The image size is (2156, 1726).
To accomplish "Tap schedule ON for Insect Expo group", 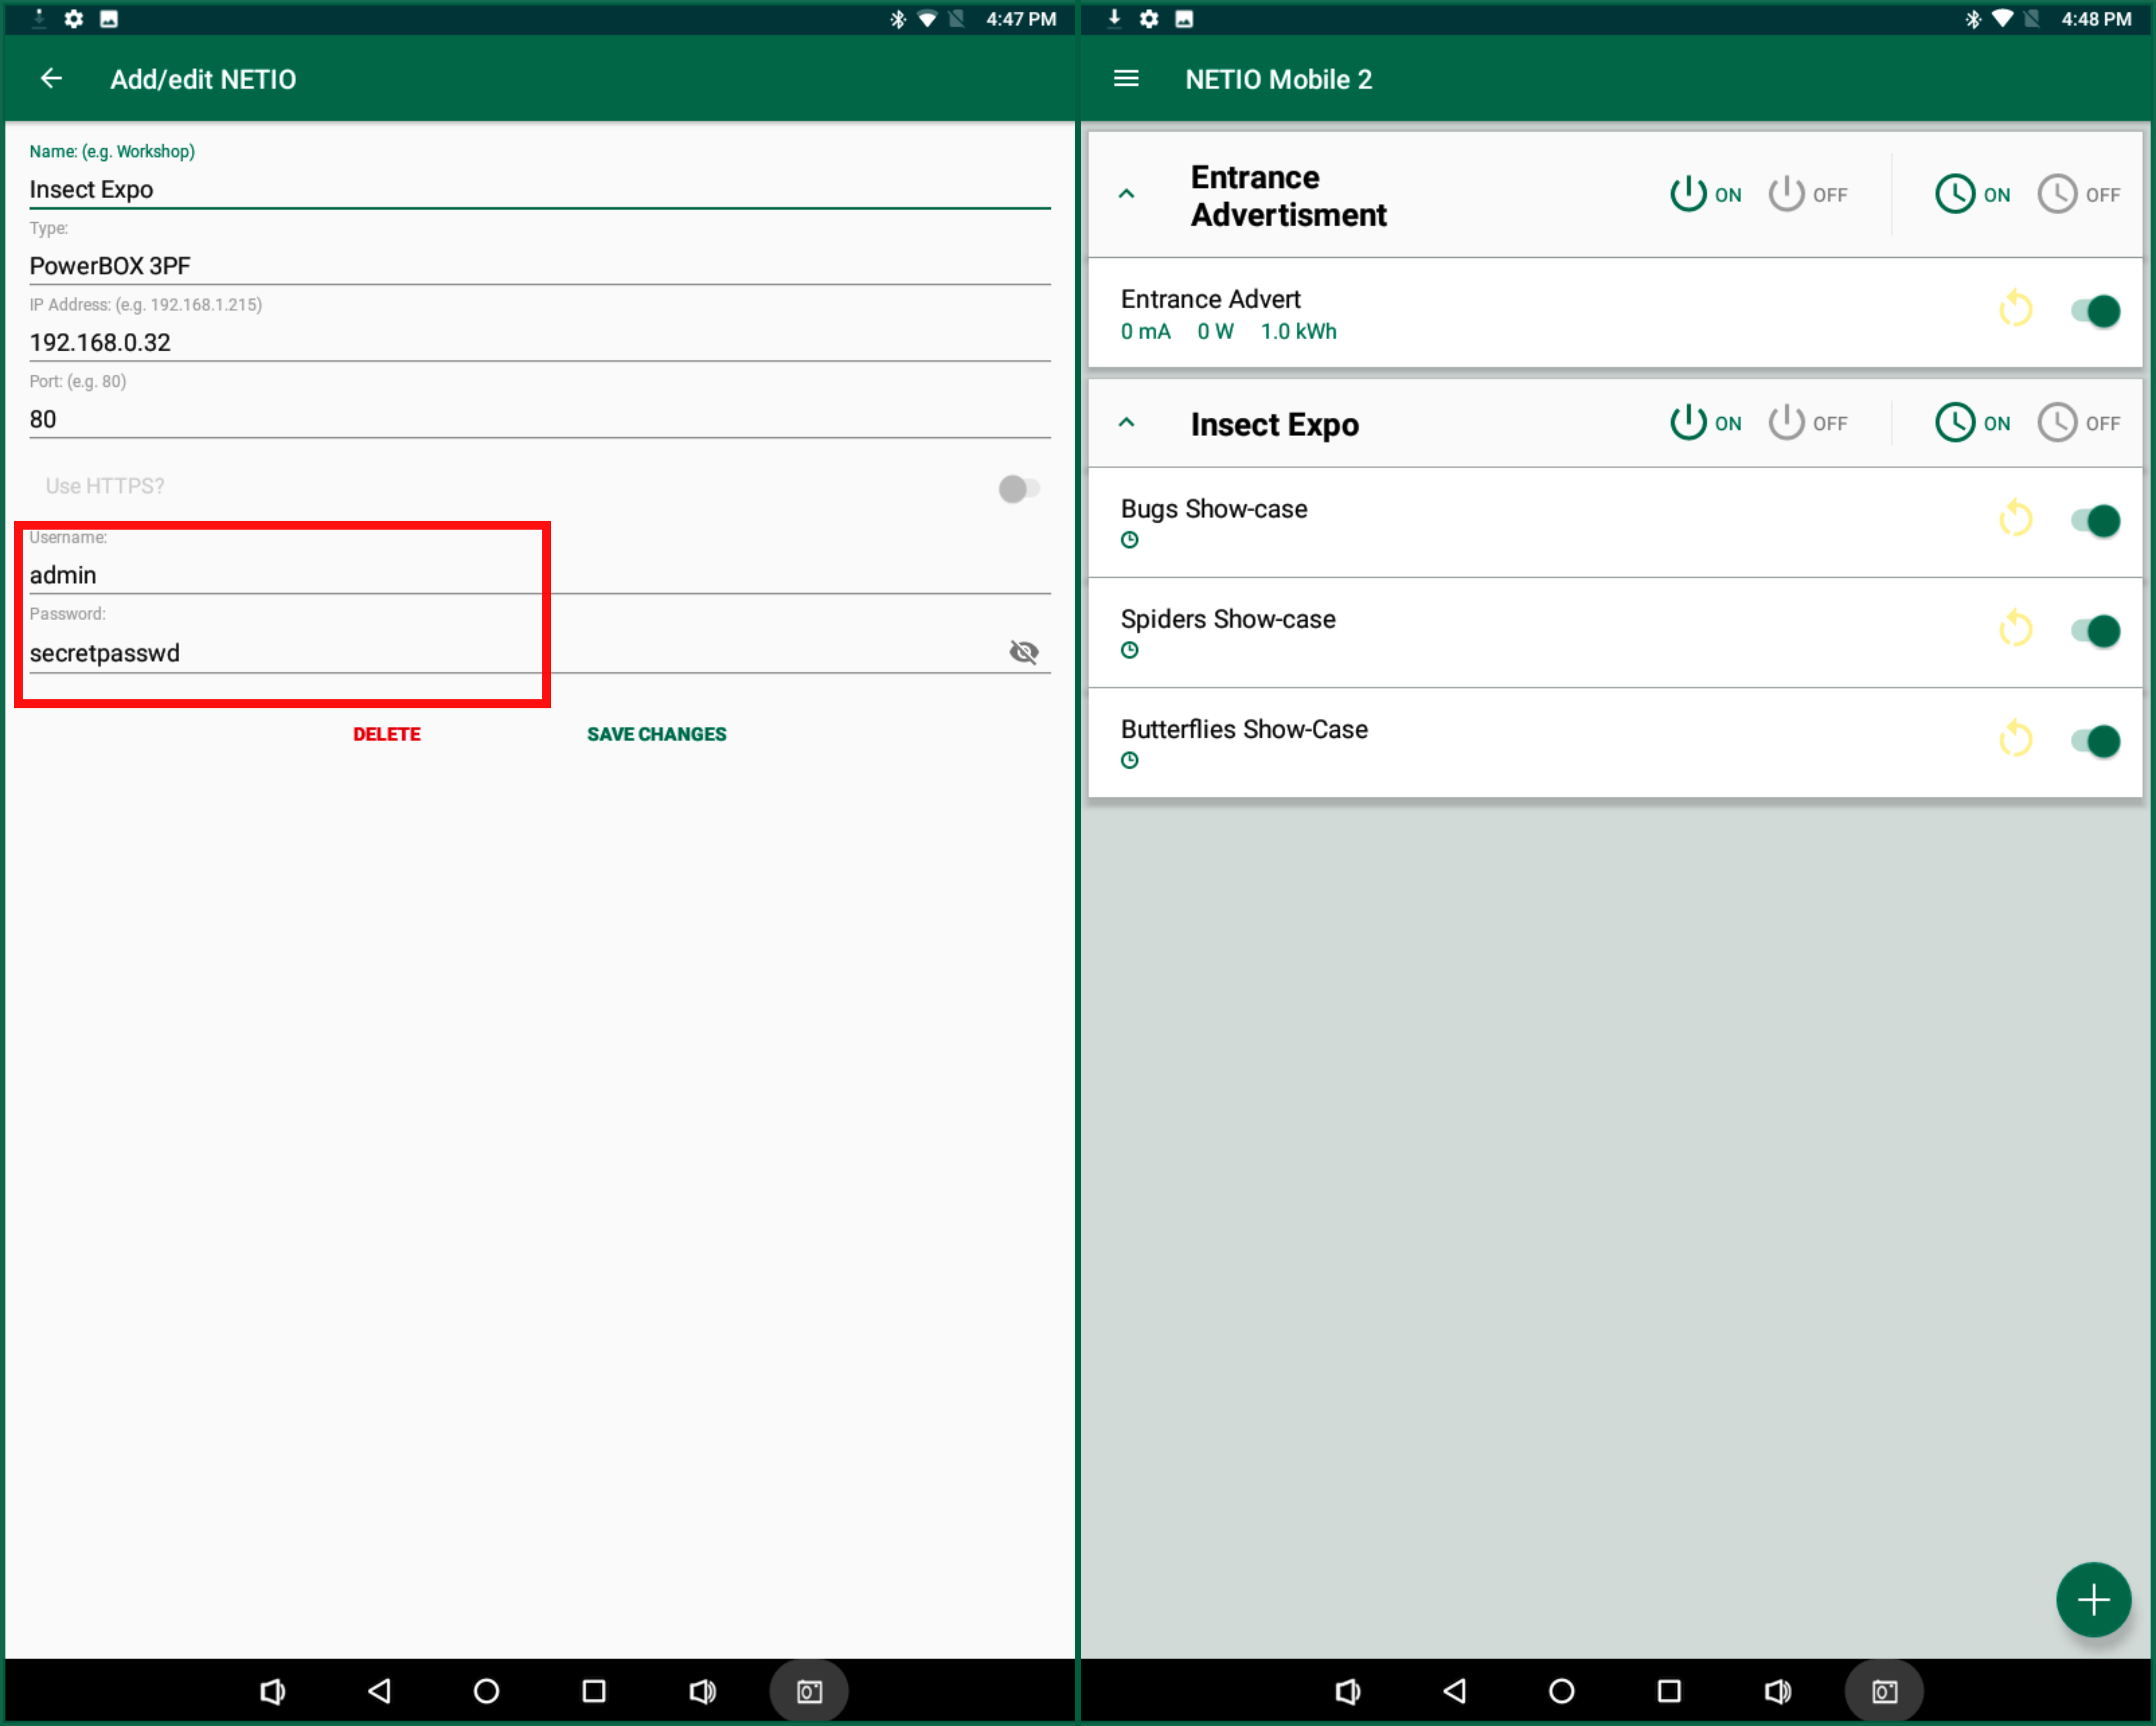I will (1973, 423).
